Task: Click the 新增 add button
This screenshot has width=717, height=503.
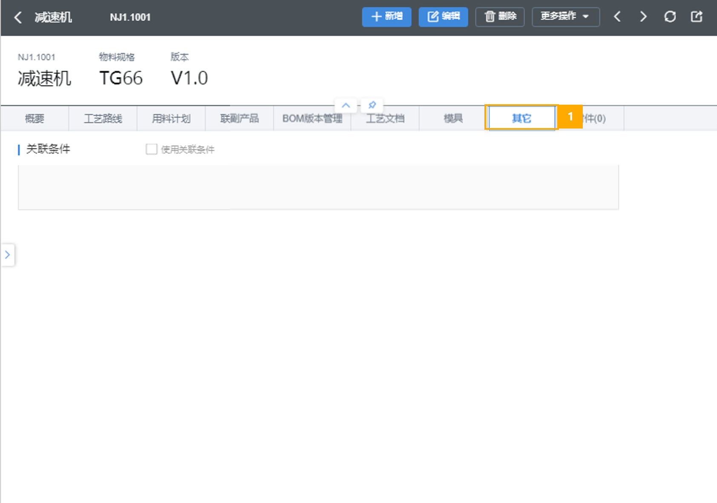Action: pos(386,17)
